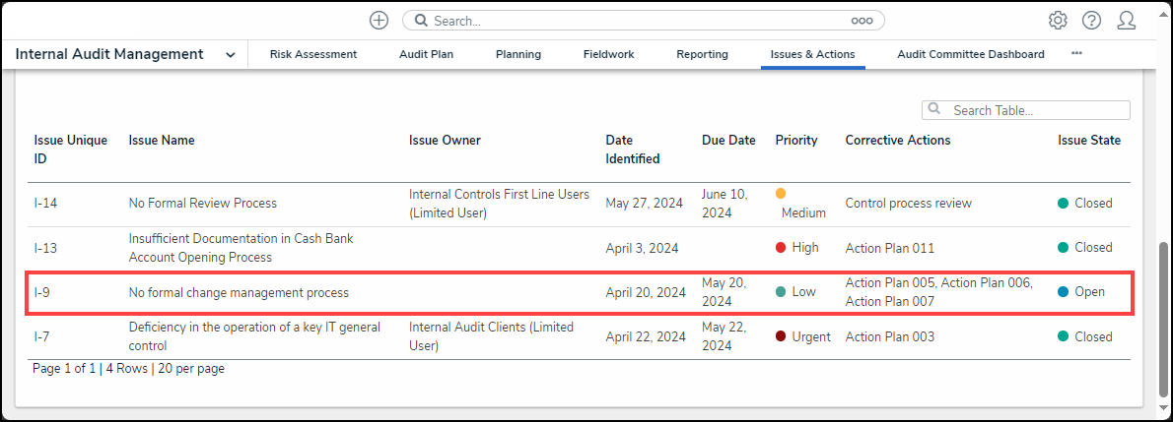
Task: Open the Audit Plan tab
Action: 426,54
